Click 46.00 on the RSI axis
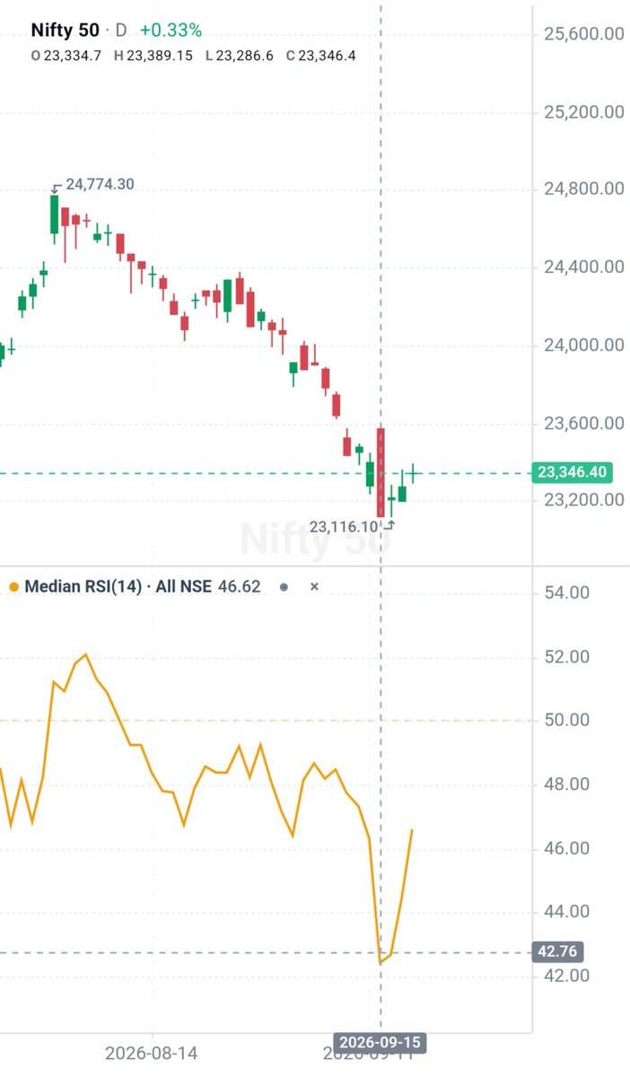 pos(567,848)
